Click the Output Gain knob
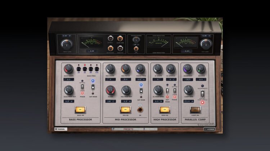 tap(206, 44)
